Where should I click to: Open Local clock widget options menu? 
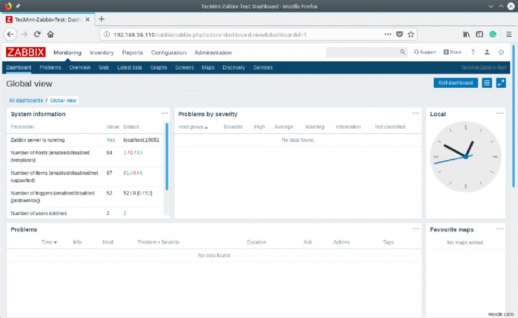tap(499, 113)
